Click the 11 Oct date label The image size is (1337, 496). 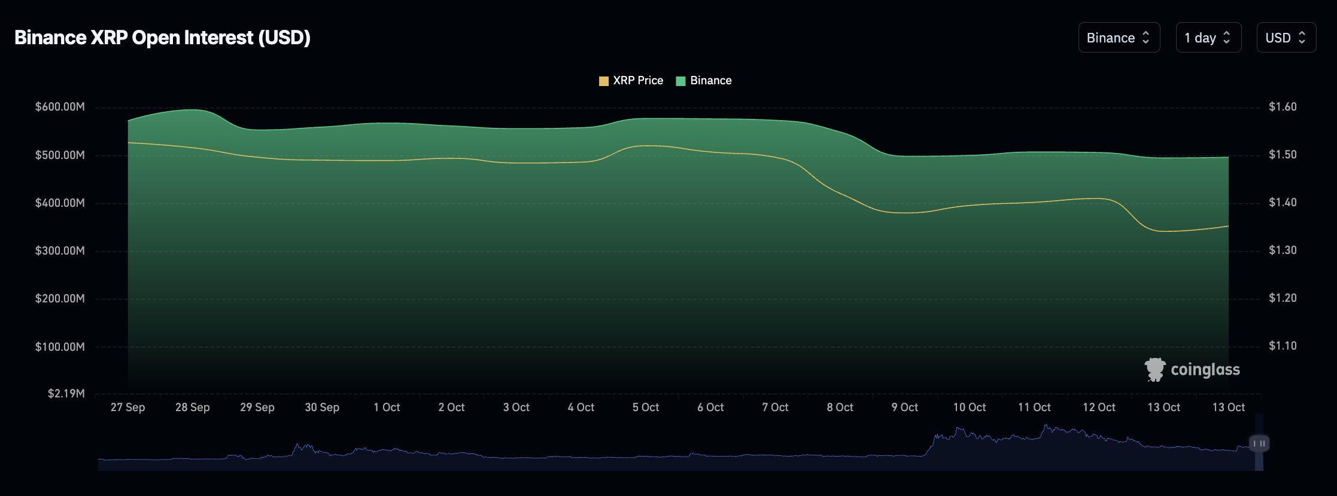click(1034, 408)
